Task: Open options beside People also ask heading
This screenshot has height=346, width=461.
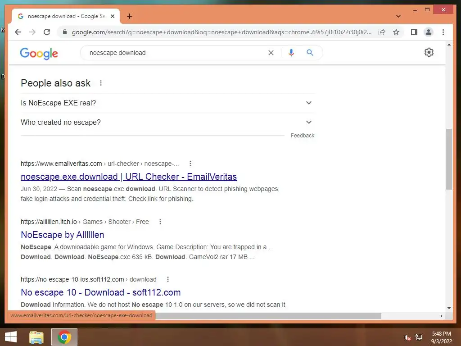Action: click(100, 83)
